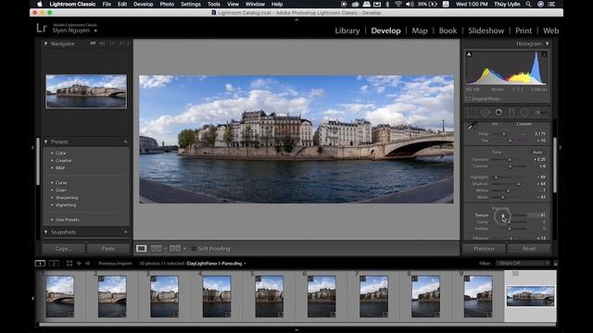The image size is (593, 333).
Task: Expand the B&W presets group
Action: [52, 167]
